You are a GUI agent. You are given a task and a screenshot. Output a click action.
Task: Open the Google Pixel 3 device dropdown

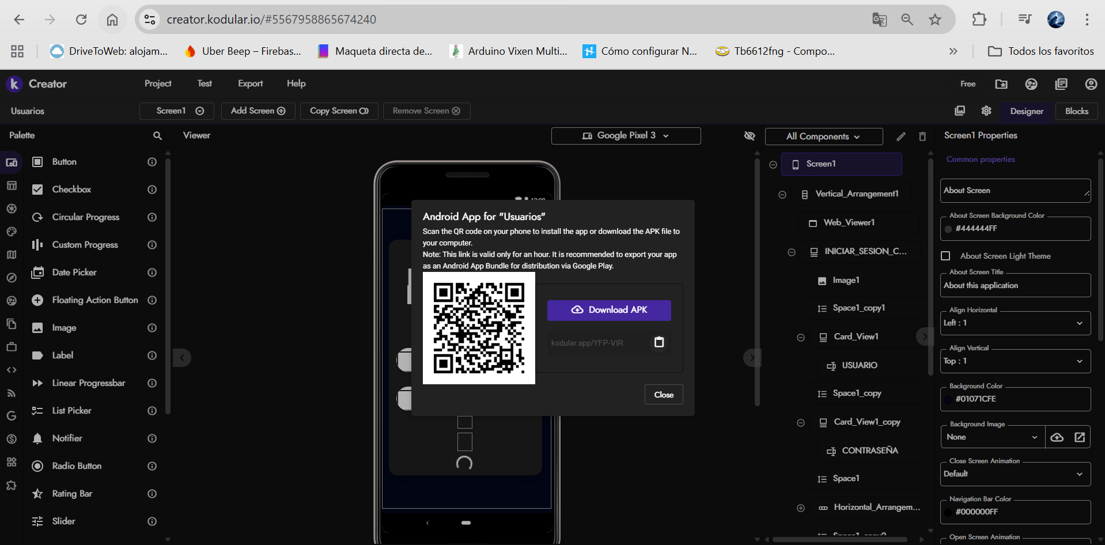(626, 136)
